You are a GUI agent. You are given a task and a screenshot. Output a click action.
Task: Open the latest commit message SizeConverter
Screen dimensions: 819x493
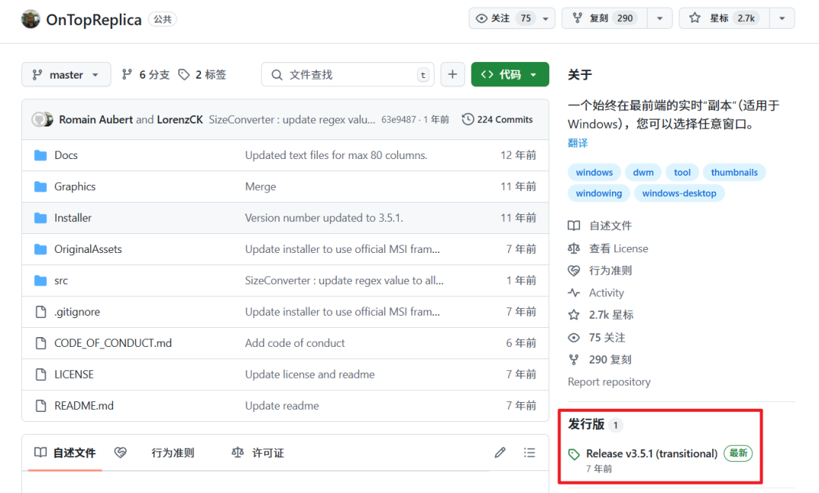pyautogui.click(x=292, y=120)
